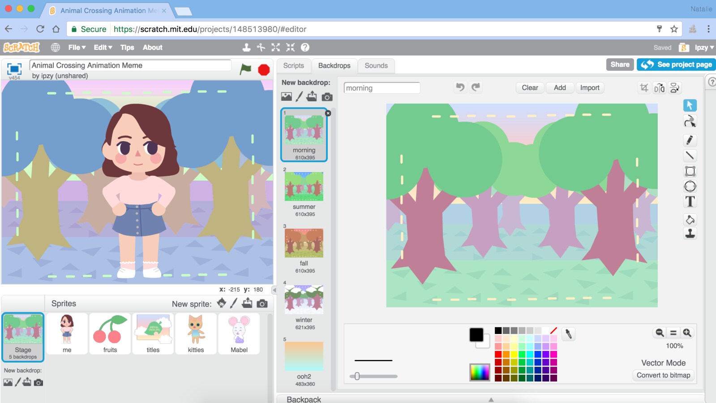Click the Crop icon in paint editor

click(x=644, y=88)
